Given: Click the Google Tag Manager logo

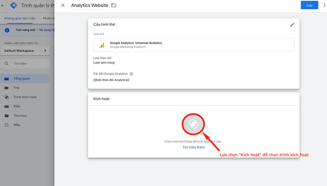Looking at the screenshot, I should pyautogui.click(x=14, y=5).
